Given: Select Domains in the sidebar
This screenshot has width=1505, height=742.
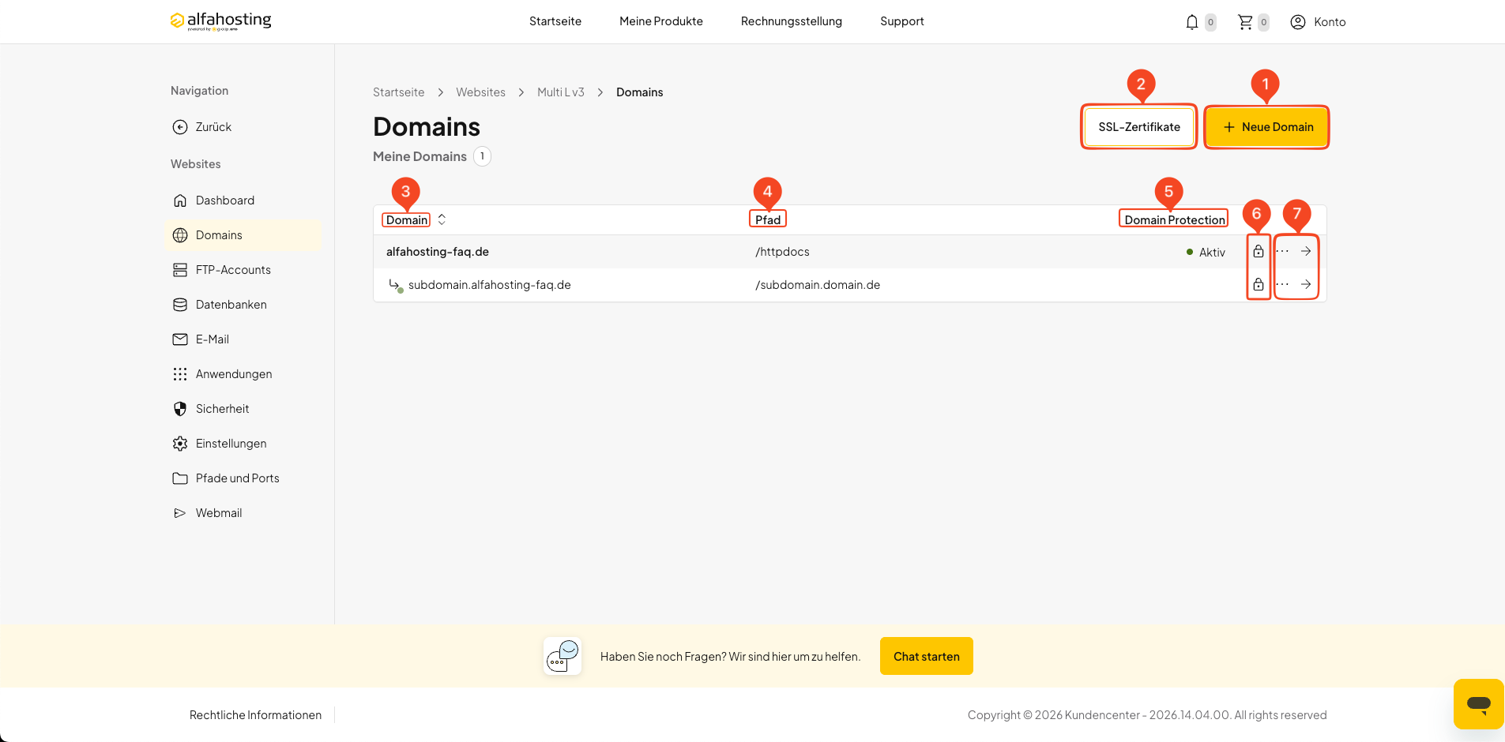Looking at the screenshot, I should point(243,235).
